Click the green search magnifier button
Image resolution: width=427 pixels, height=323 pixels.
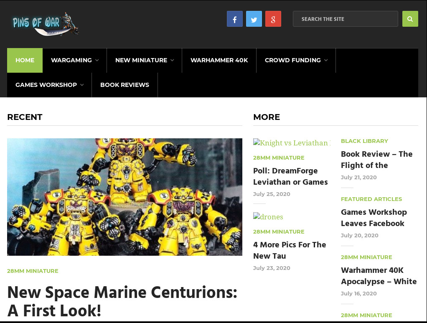click(x=410, y=18)
